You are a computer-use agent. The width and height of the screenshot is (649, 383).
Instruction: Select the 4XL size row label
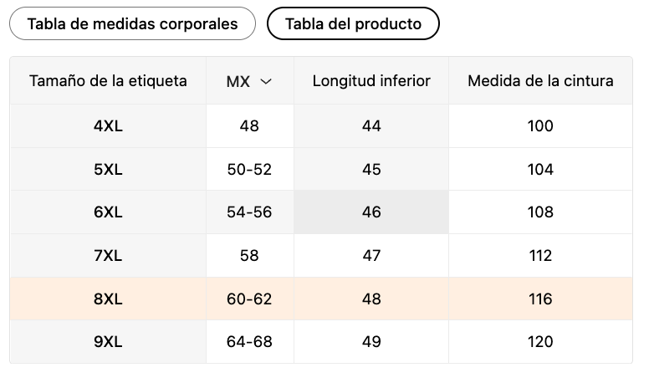tap(108, 126)
